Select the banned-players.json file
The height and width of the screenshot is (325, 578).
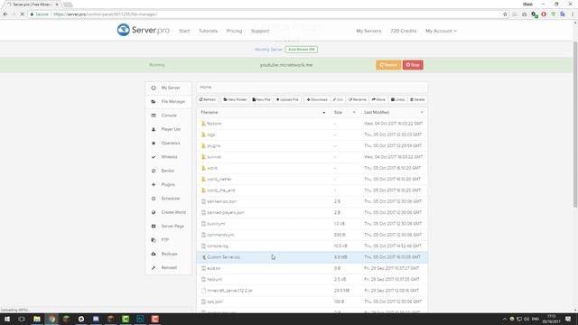(x=225, y=213)
